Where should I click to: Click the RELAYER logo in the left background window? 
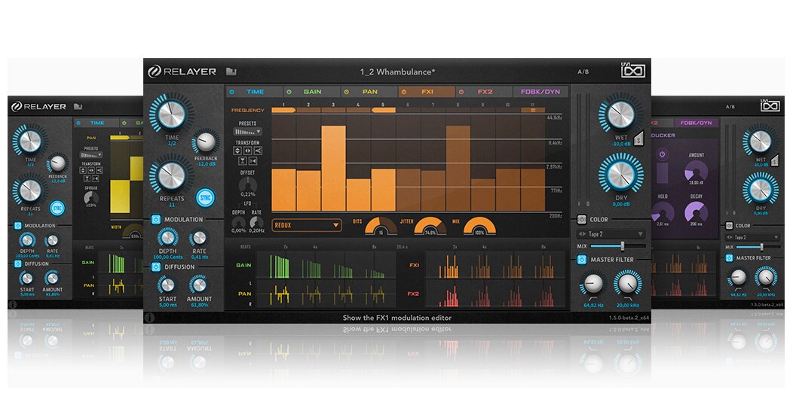39,107
